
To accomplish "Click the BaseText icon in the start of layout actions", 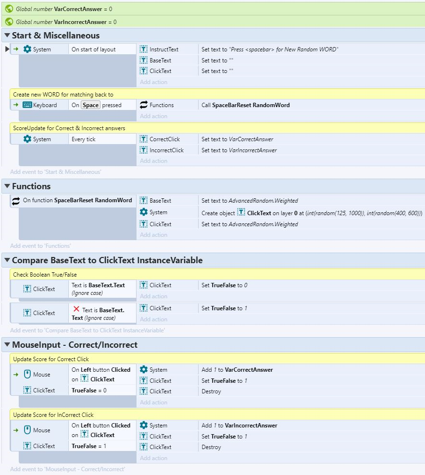I will (144, 60).
